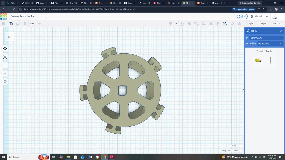Zoom out with the minus icon
Screen dimensions: 285x160
[x=5, y=73]
